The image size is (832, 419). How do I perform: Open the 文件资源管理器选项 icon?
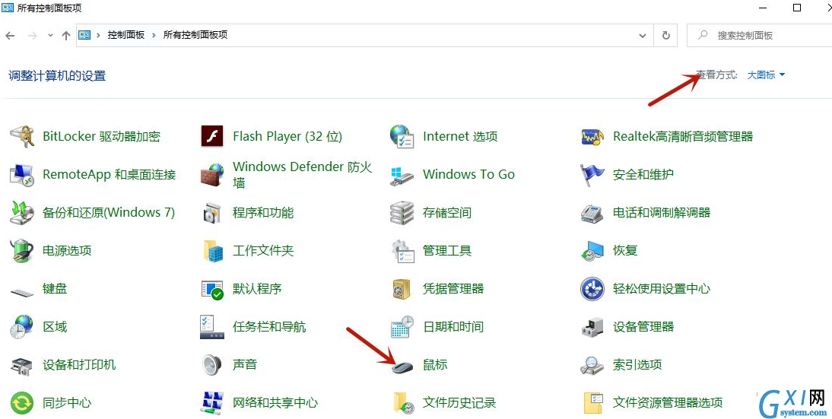pyautogui.click(x=592, y=403)
